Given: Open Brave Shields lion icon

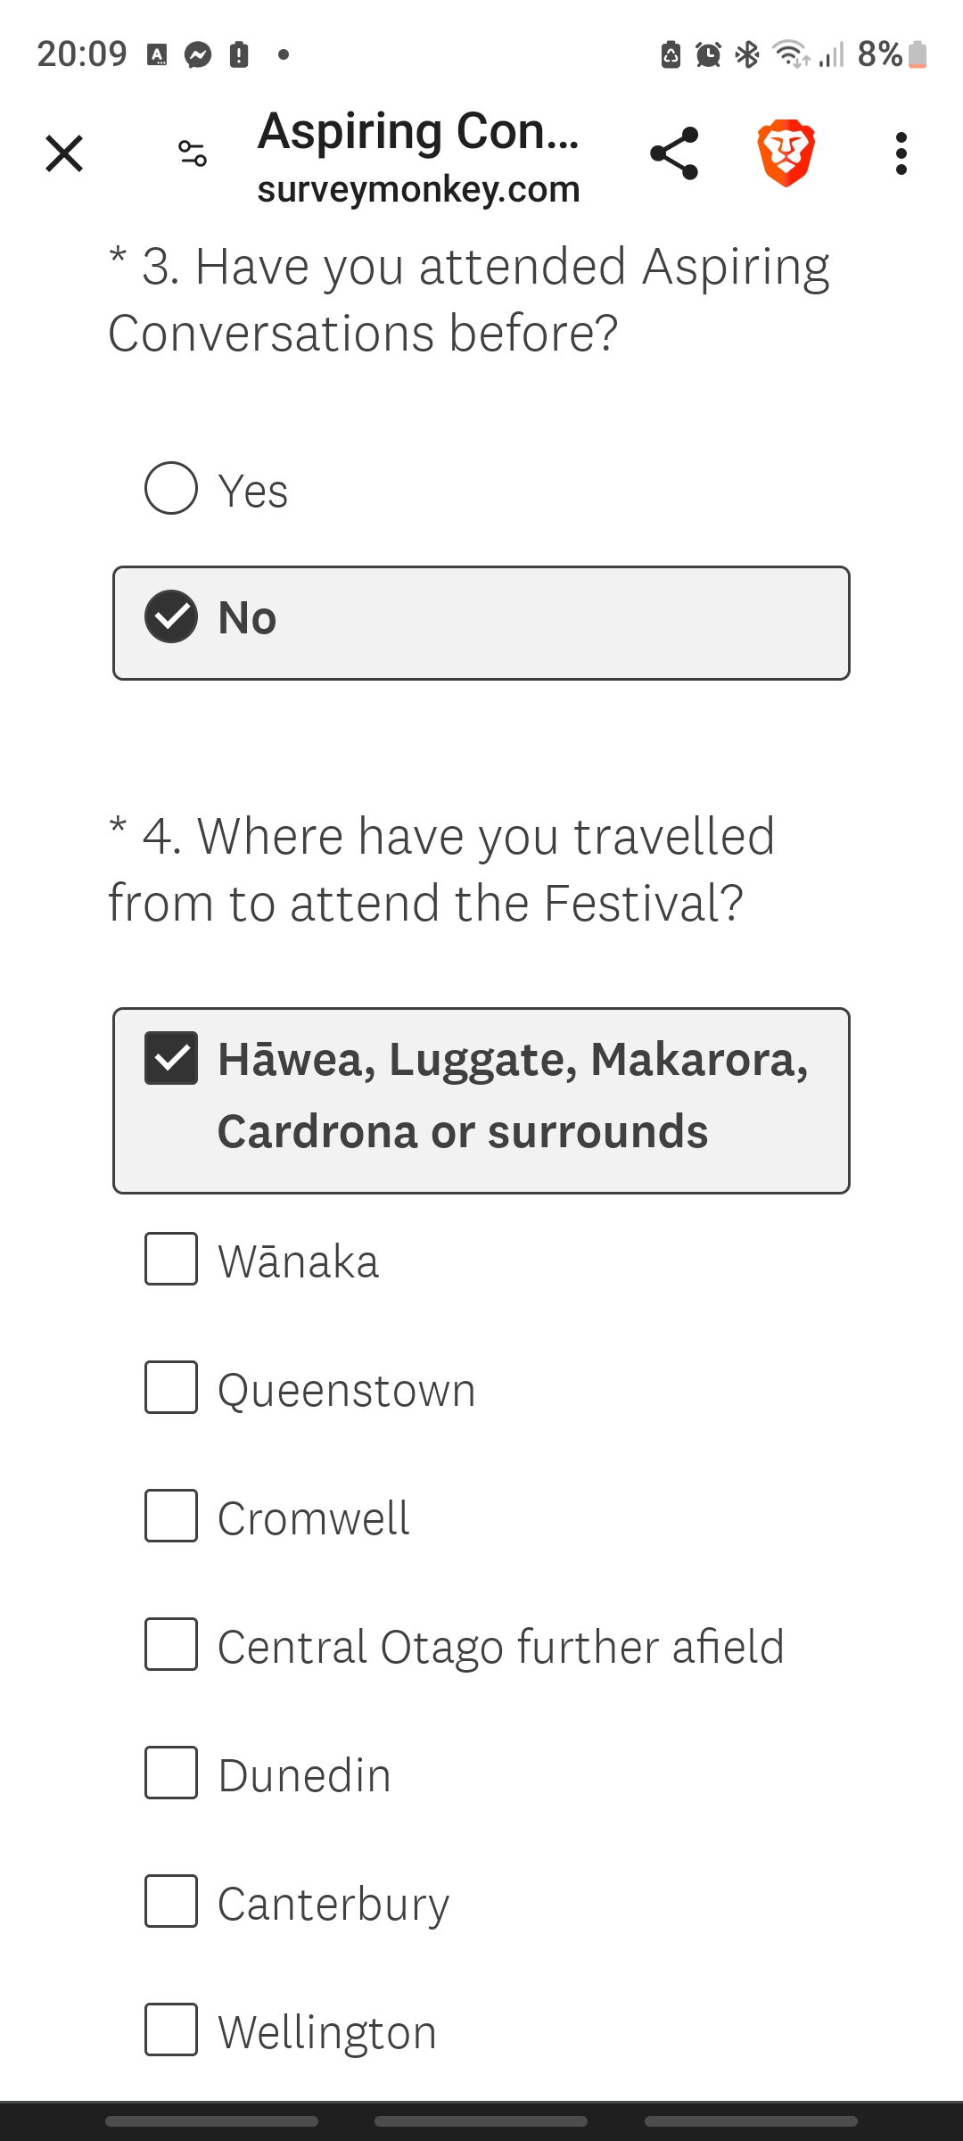Looking at the screenshot, I should (786, 153).
